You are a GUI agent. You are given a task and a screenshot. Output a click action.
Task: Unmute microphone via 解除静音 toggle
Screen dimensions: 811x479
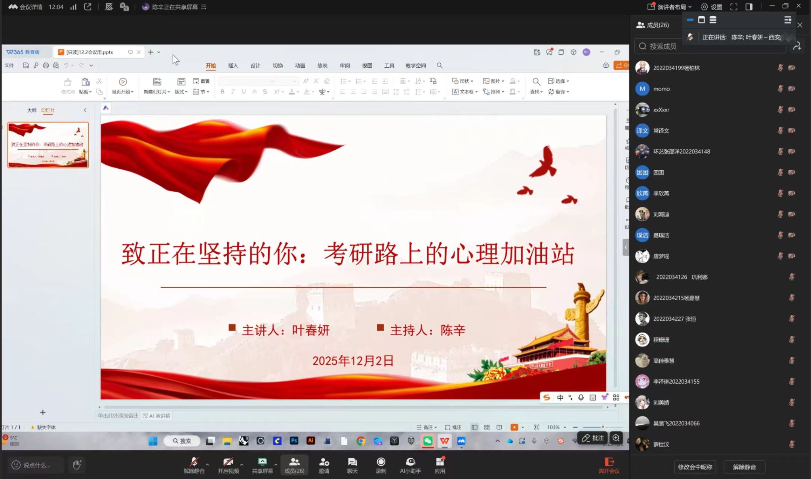point(194,462)
